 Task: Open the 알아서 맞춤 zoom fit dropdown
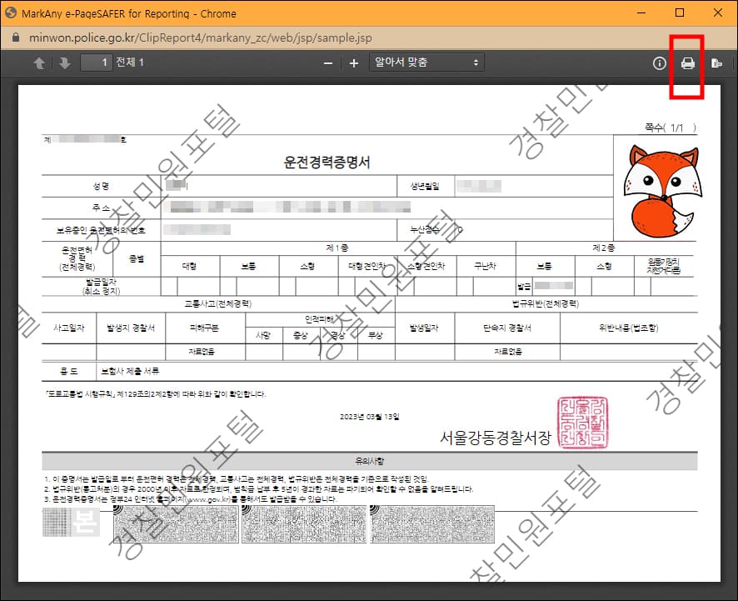pos(426,63)
